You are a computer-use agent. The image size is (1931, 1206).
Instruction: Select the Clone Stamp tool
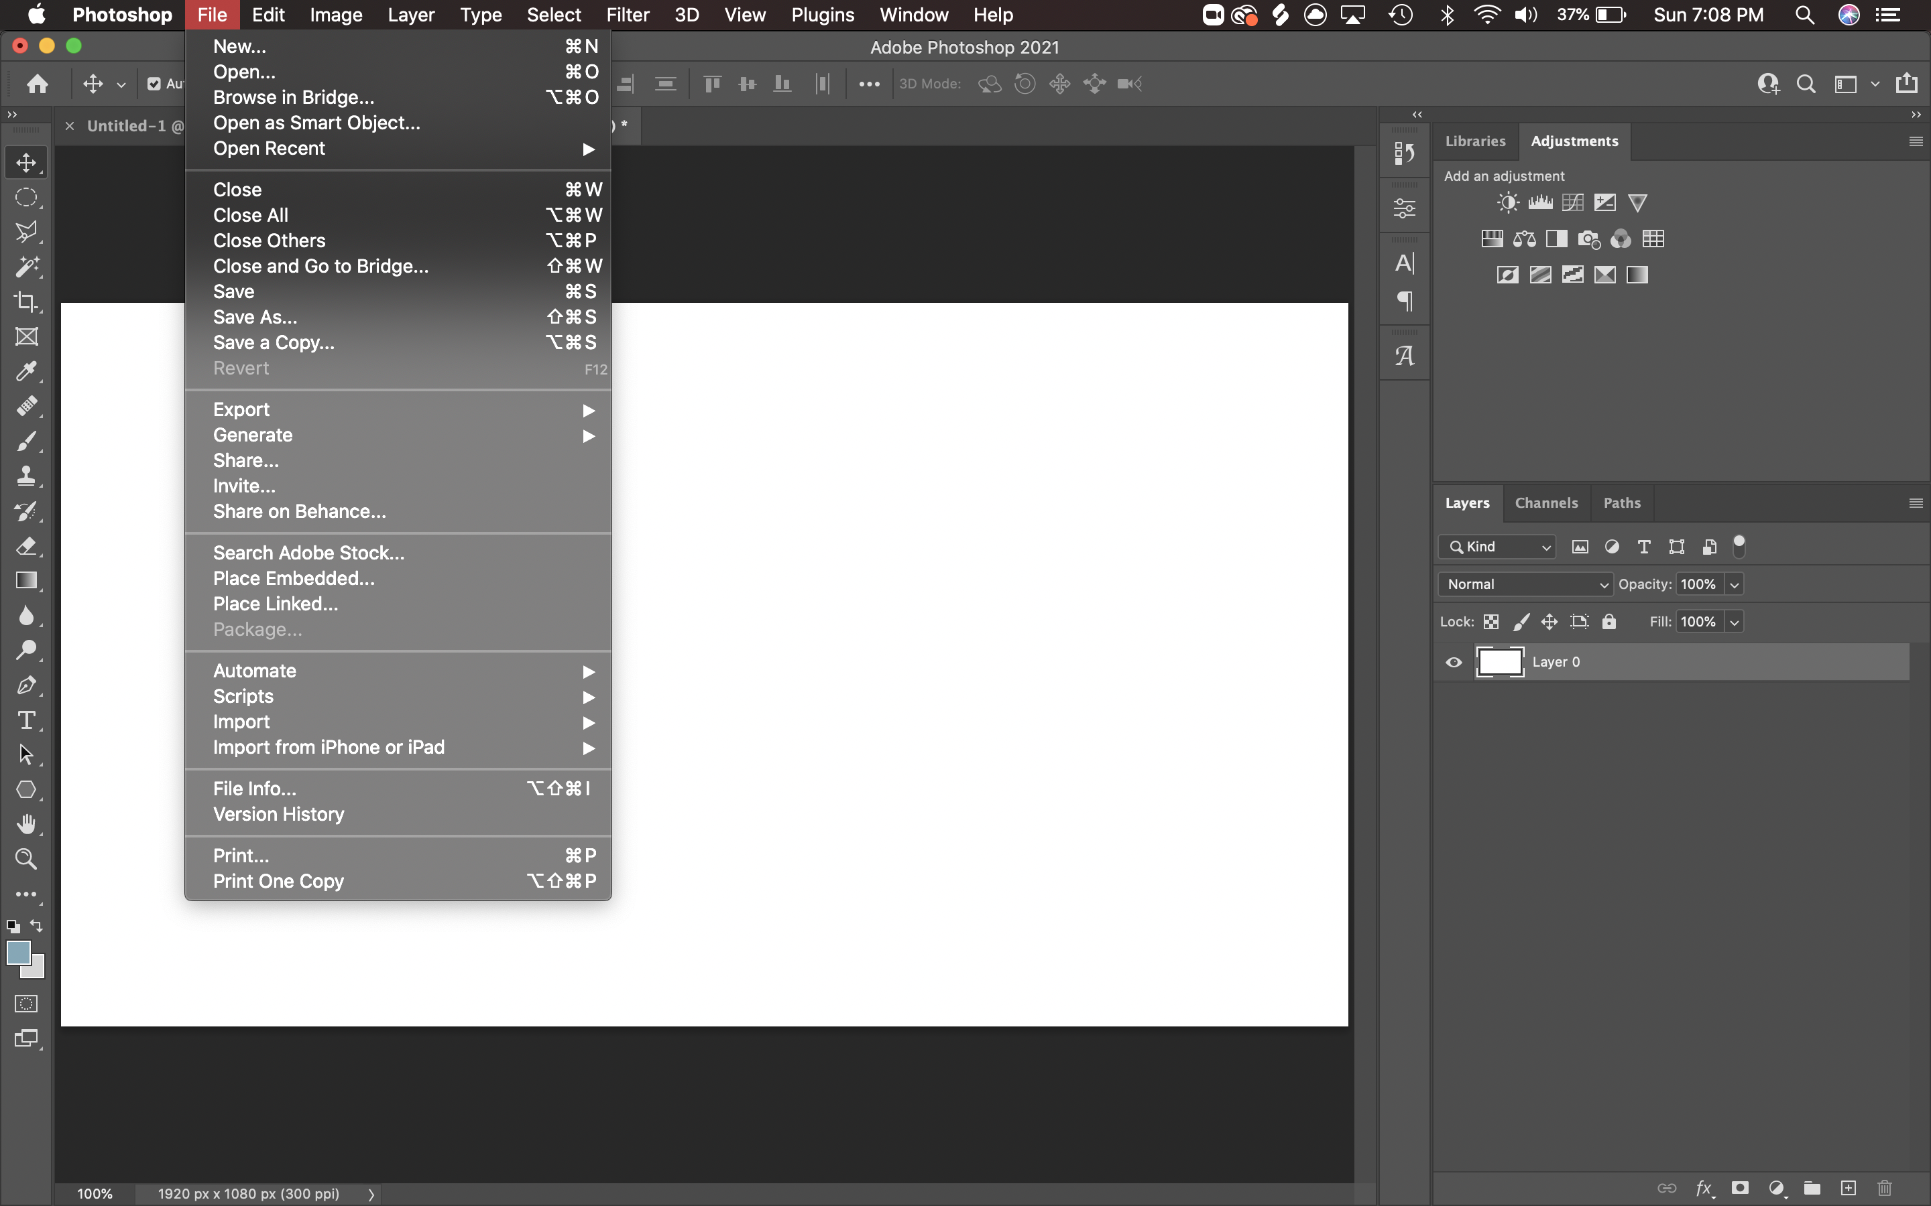point(26,476)
